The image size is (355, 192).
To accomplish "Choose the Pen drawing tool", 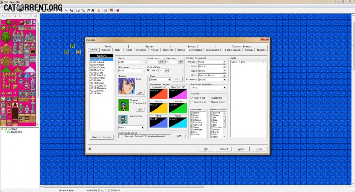I will 20,16.
